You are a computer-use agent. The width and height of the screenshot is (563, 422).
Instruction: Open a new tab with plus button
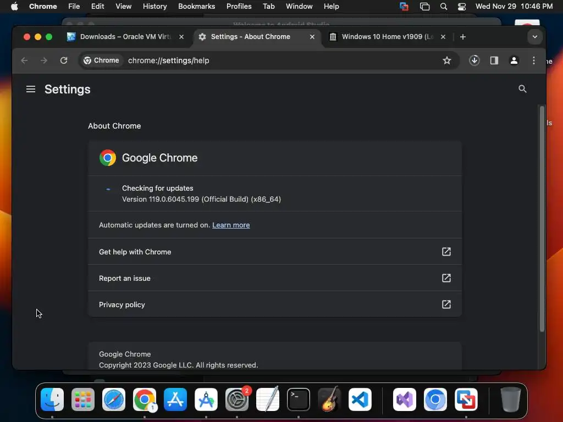[463, 37]
